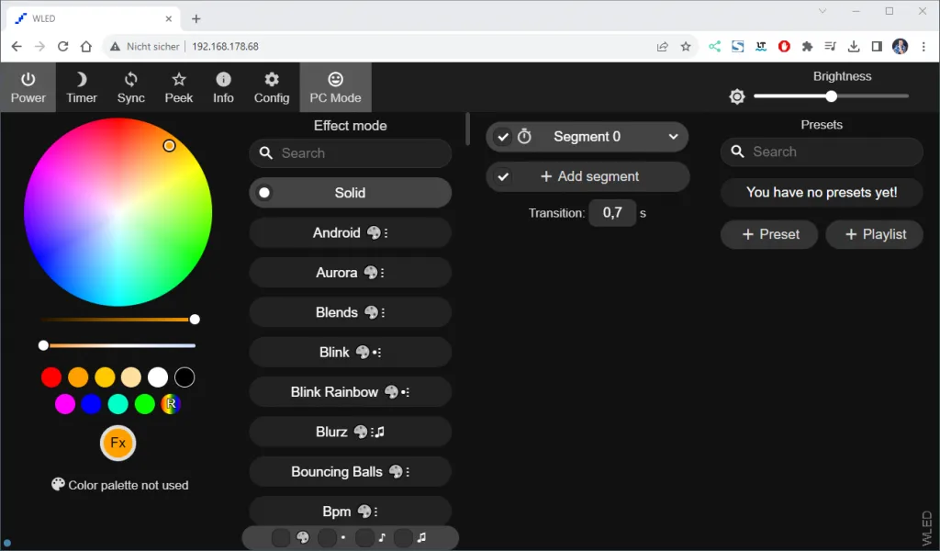This screenshot has height=551, width=940.
Task: Toggle the Segment 0 checkmark
Action: point(503,137)
